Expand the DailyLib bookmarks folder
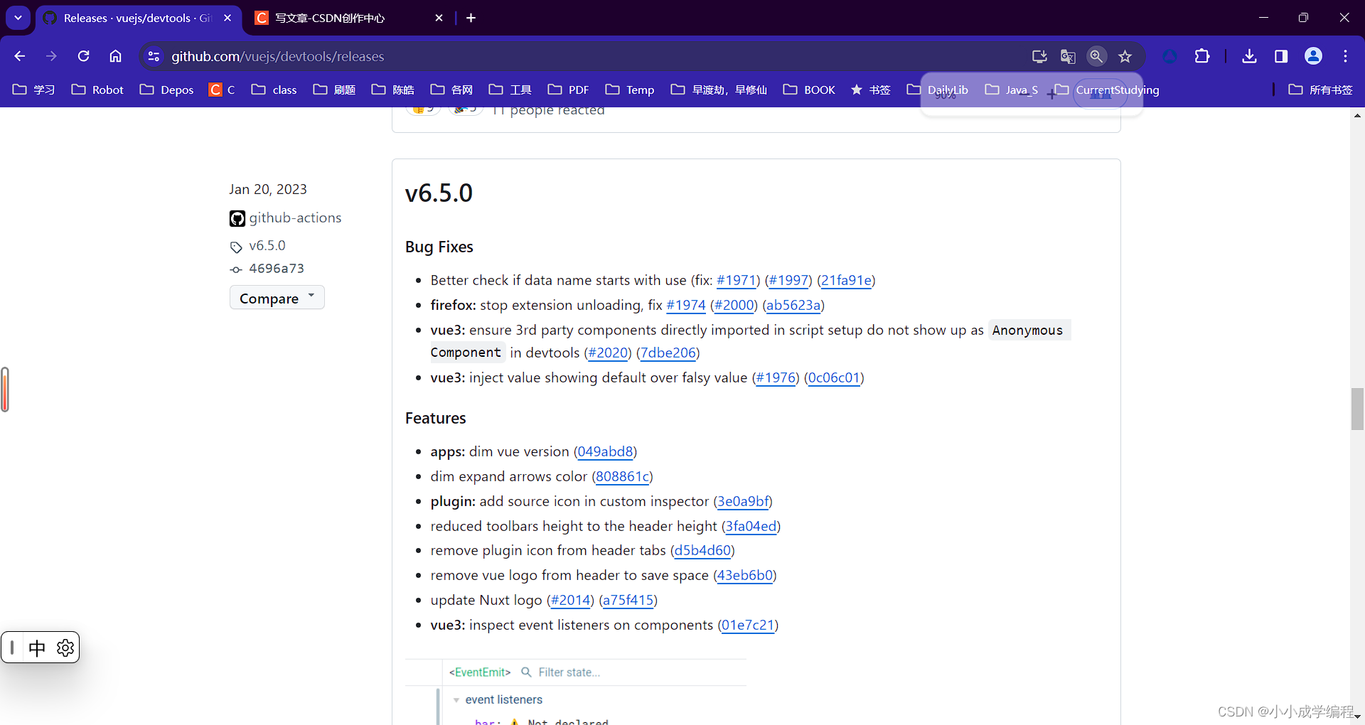Image resolution: width=1365 pixels, height=725 pixels. 949,90
